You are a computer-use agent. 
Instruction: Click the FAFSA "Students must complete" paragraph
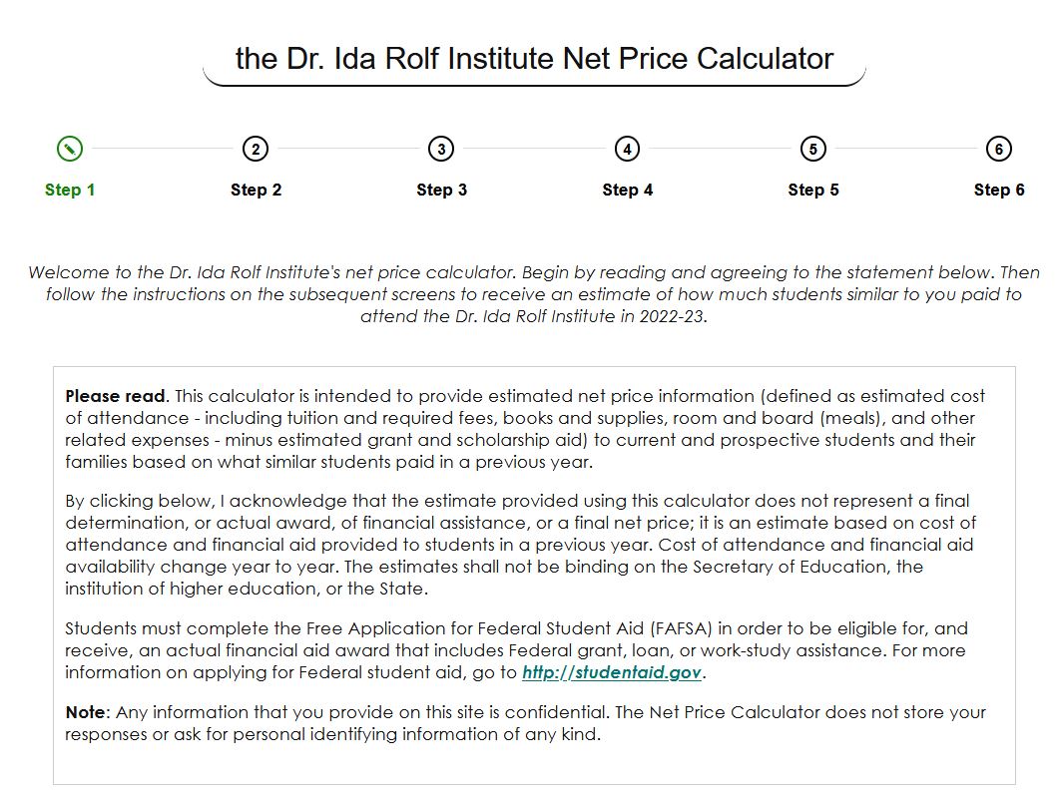coord(515,650)
